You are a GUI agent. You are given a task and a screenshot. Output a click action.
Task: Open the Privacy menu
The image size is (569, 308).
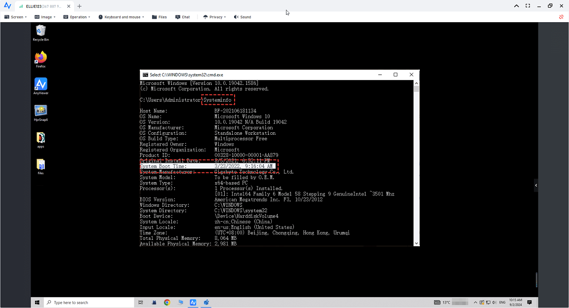[x=214, y=17]
